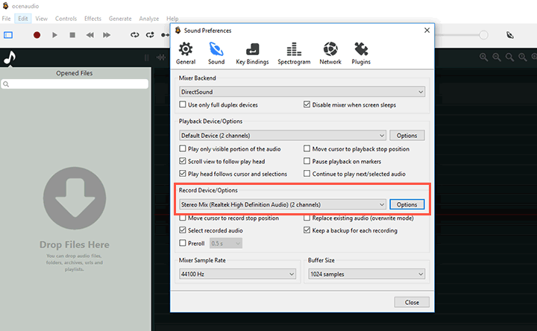Open the Help menu

coord(172,19)
